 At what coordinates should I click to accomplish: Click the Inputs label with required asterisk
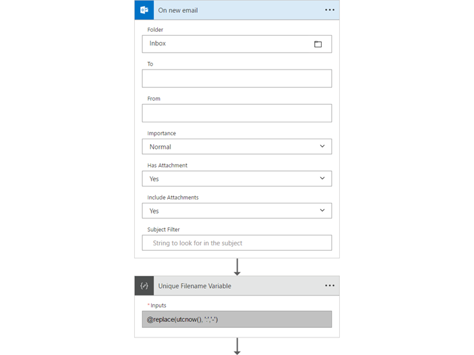coord(157,305)
